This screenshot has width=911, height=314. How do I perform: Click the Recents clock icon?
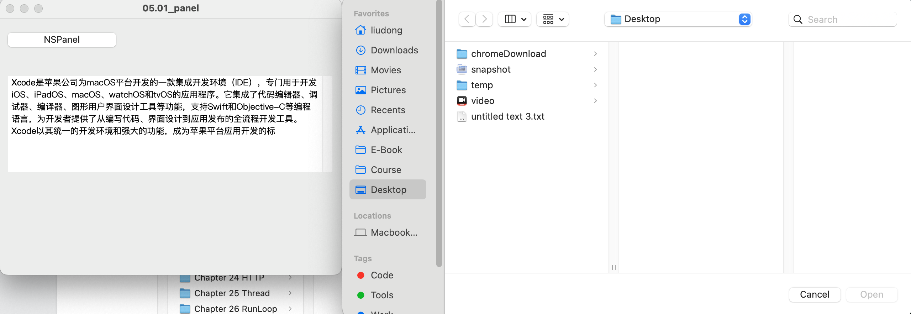[360, 110]
